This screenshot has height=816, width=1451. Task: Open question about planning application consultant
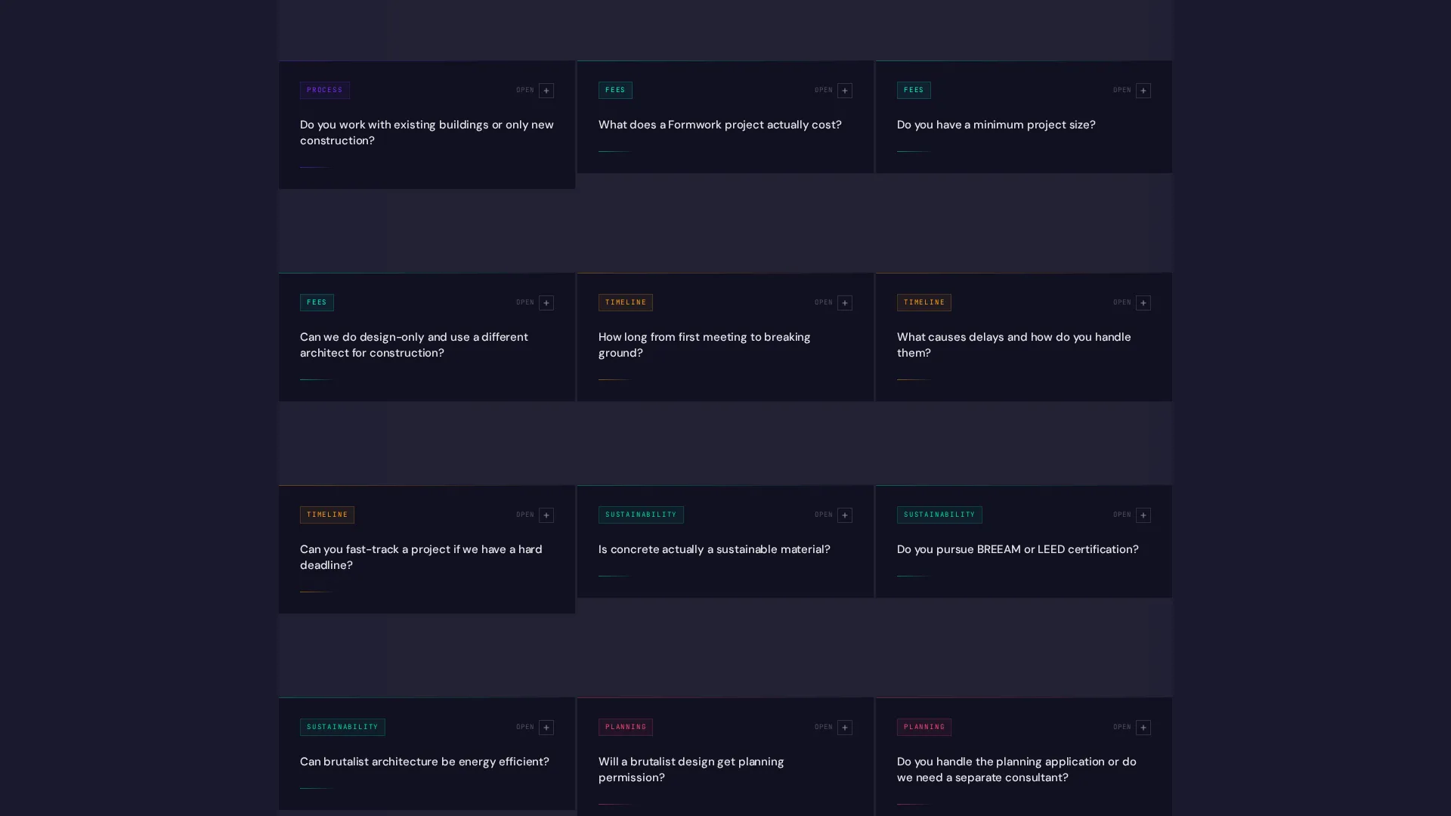click(x=1016, y=769)
